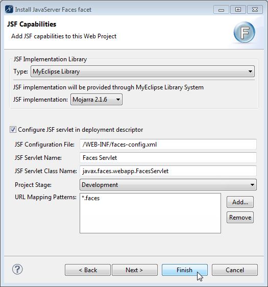Image resolution: width=268 pixels, height=287 pixels.
Task: Minimize the Install JavaServer Faces dialog
Action: click(221, 10)
